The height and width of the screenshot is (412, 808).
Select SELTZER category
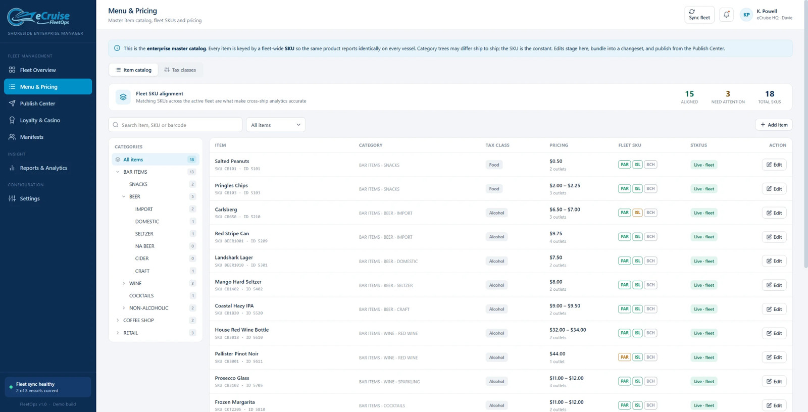[x=156, y=234]
